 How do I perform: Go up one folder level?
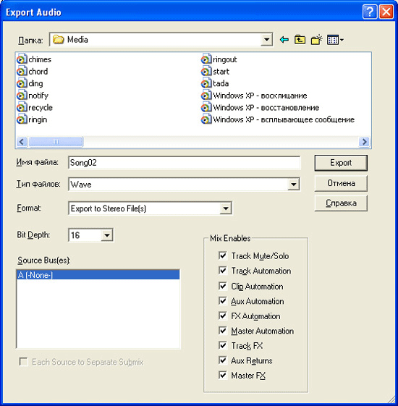click(x=300, y=40)
